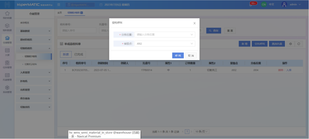Switch to the 已完成 tab
The height and width of the screenshot is (139, 309).
coord(78,54)
